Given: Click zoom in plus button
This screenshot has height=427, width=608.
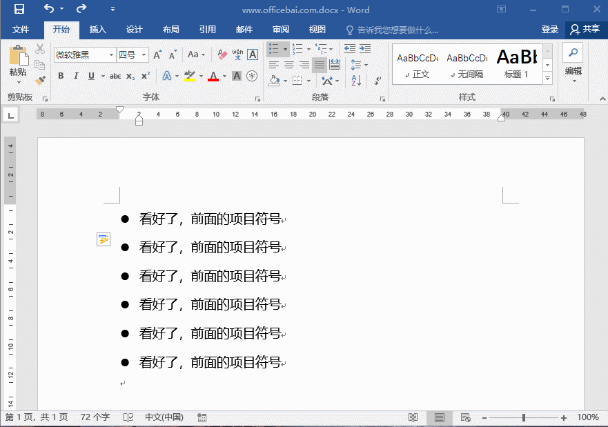Looking at the screenshot, I should (x=563, y=418).
